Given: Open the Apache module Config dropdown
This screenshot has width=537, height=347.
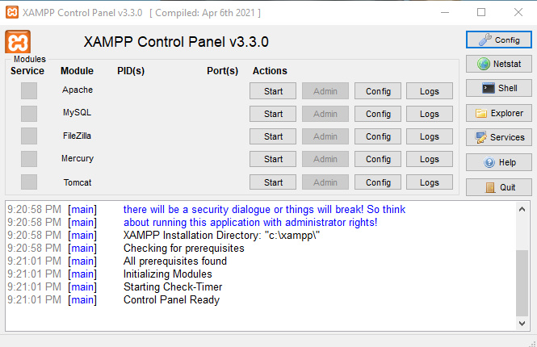Looking at the screenshot, I should pyautogui.click(x=378, y=91).
